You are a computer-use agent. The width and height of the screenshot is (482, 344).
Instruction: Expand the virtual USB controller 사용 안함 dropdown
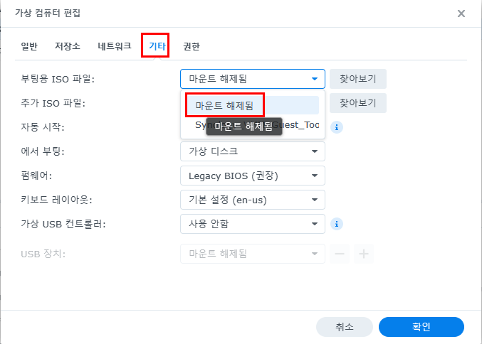pyautogui.click(x=253, y=224)
